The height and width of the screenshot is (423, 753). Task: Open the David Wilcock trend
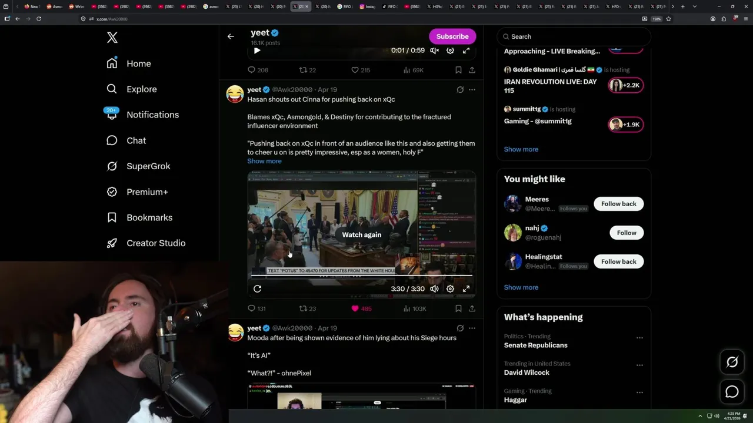click(x=527, y=372)
